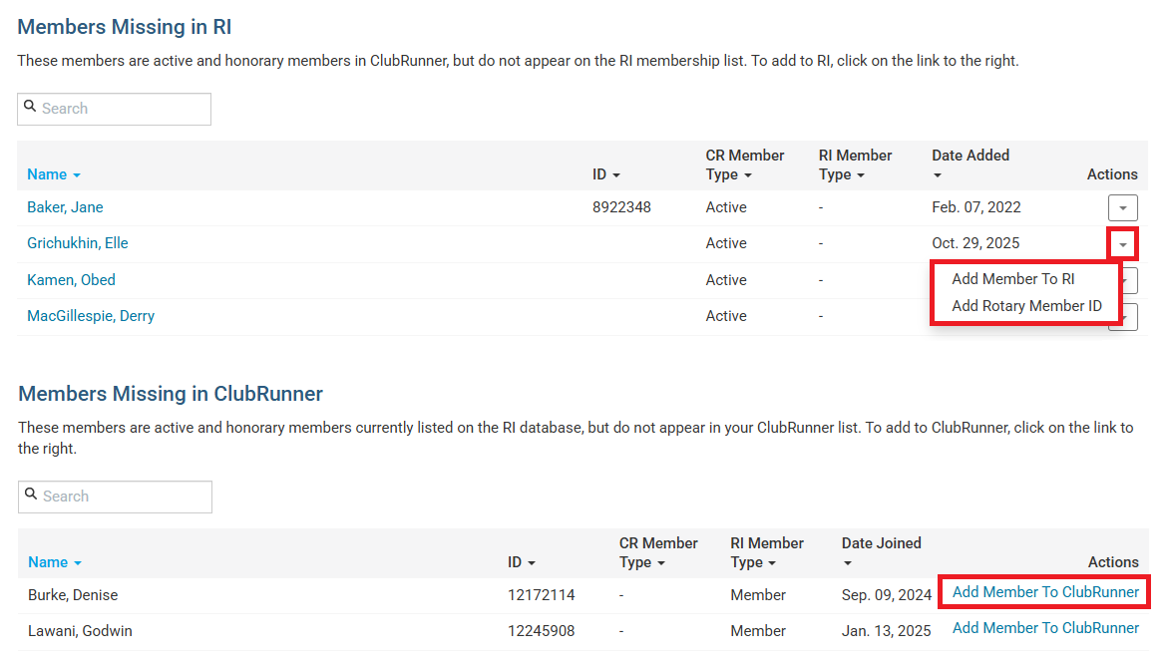The width and height of the screenshot is (1161, 664).
Task: Choose Add Rotary Member ID option
Action: point(1026,306)
